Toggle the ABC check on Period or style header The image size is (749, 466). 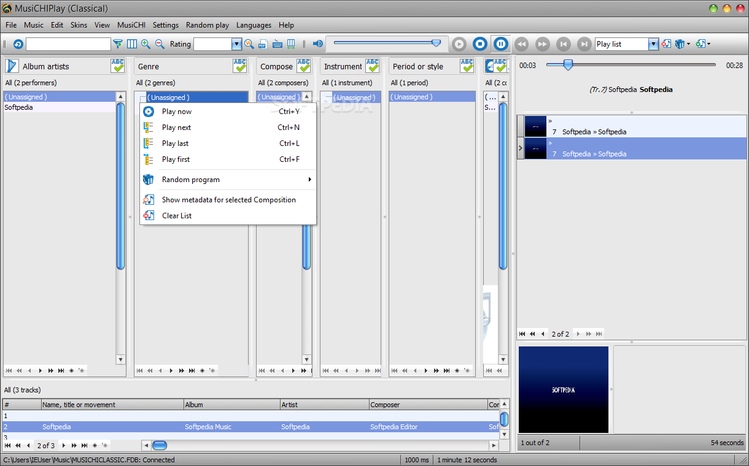(467, 66)
